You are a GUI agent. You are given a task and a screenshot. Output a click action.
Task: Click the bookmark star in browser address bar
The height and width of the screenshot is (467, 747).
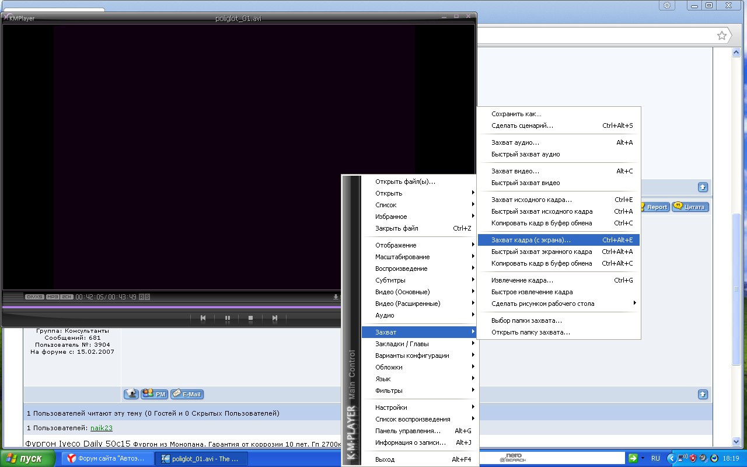point(722,36)
